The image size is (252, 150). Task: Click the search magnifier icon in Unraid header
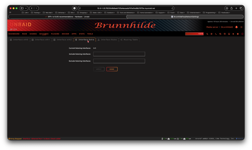[x=207, y=34]
